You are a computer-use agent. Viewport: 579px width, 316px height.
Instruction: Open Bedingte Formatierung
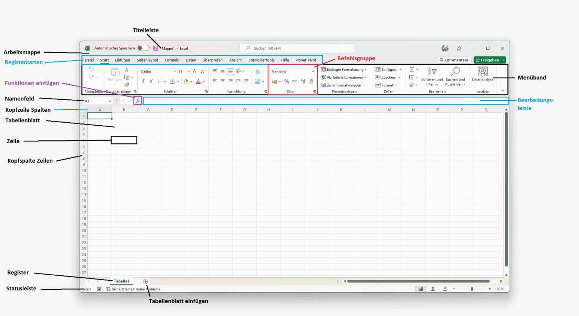pyautogui.click(x=343, y=69)
